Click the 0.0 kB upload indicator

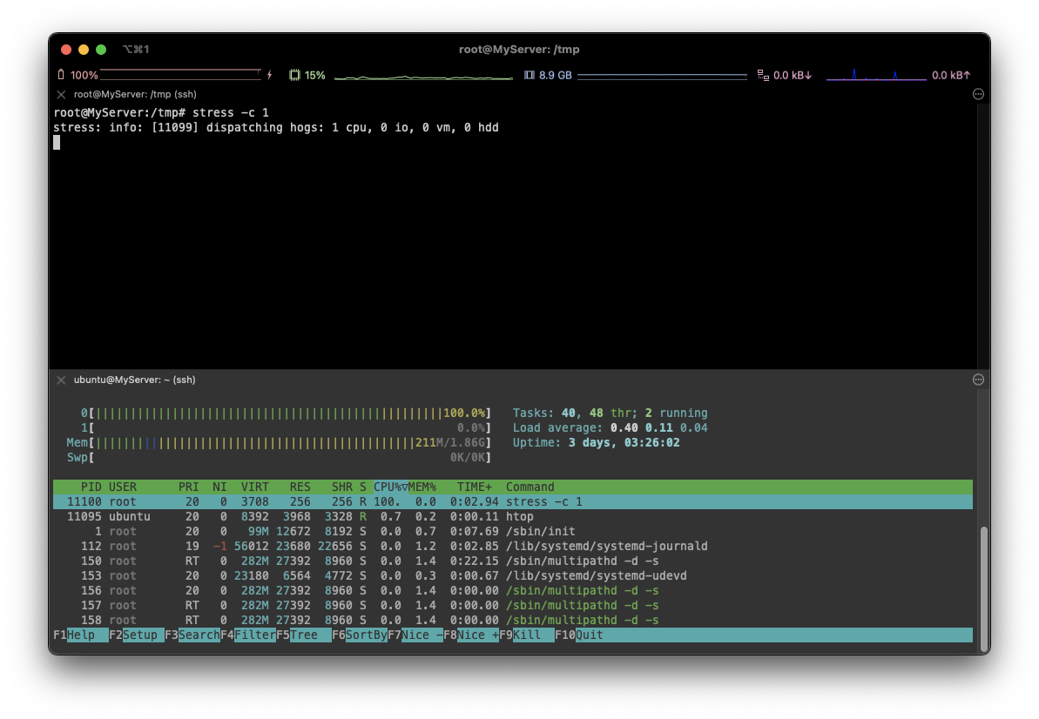[951, 75]
